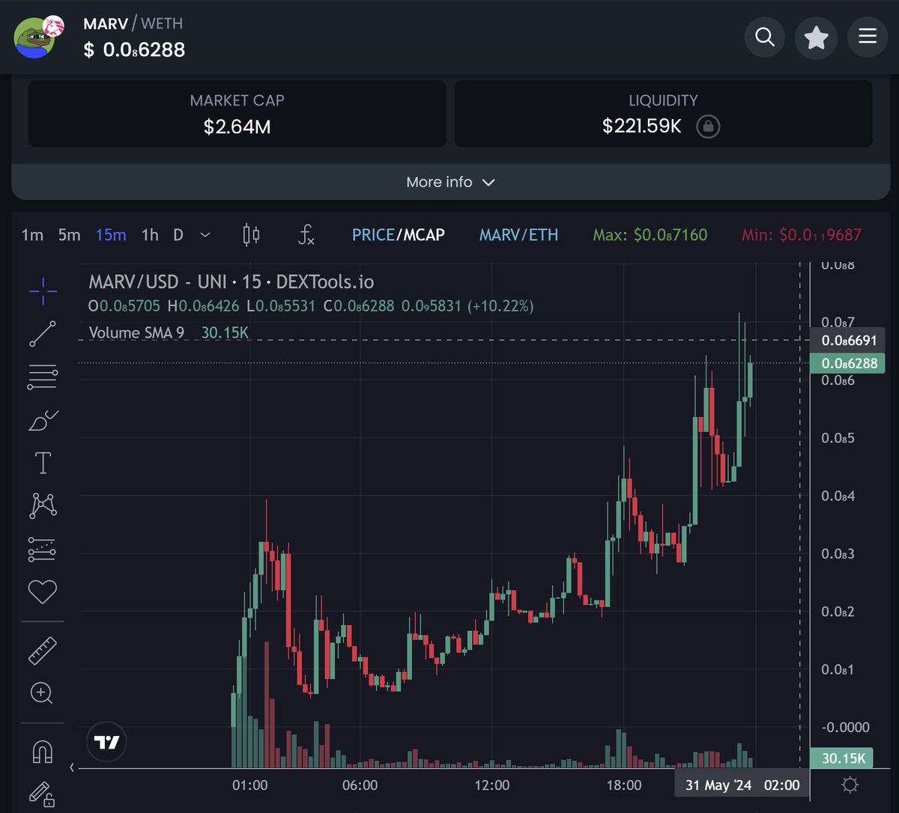Screen dimensions: 899x813
Task: Click the liquidity lock icon
Action: (x=708, y=127)
